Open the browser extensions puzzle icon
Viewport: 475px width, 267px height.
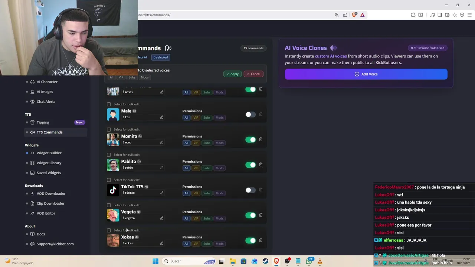point(413,15)
